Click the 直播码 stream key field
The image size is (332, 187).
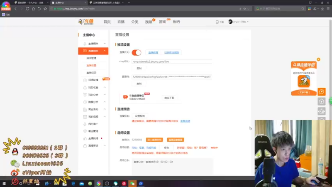point(172,77)
